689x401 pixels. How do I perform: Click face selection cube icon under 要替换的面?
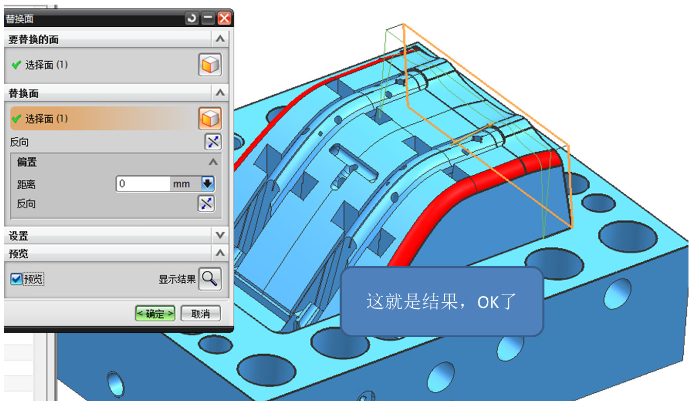pos(210,65)
